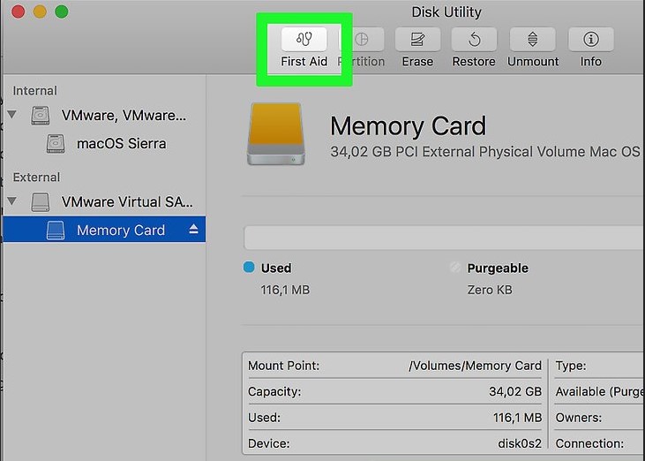Viewport: 645px width, 461px height.
Task: Minimize the Disk Utility window
Action: [x=40, y=11]
